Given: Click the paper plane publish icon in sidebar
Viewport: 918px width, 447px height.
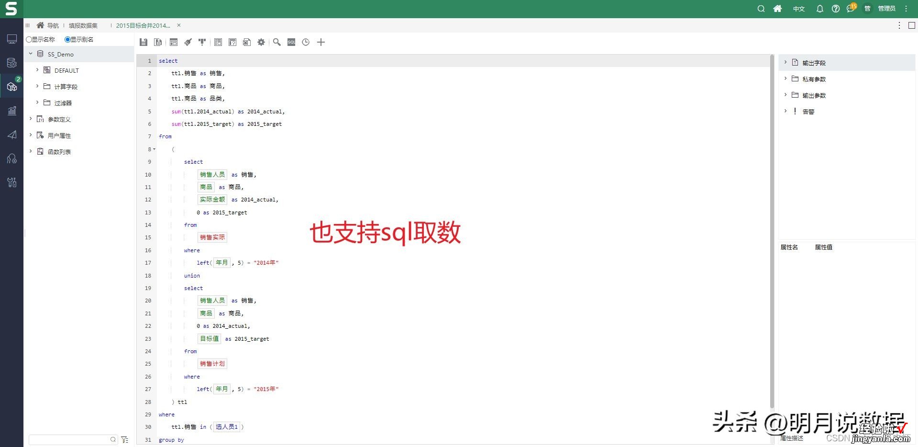Looking at the screenshot, I should pos(12,134).
